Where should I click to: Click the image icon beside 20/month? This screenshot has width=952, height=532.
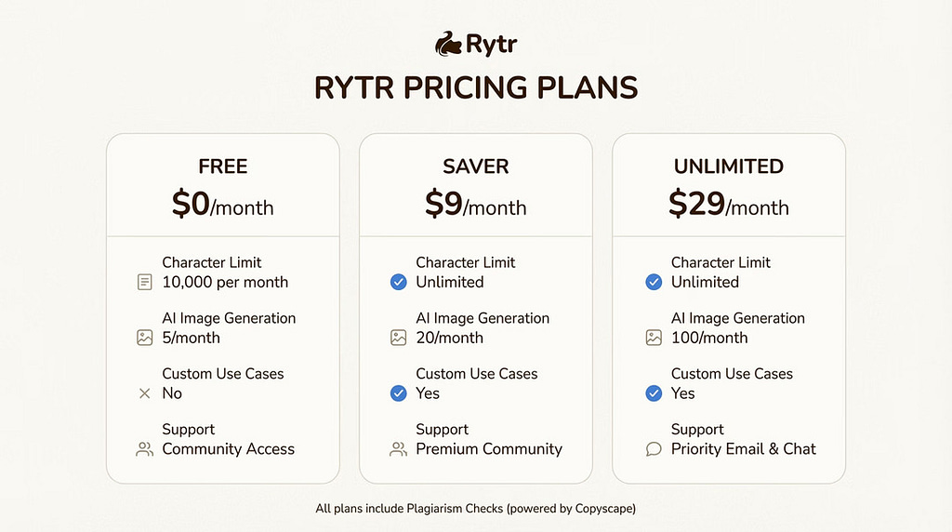click(x=398, y=338)
